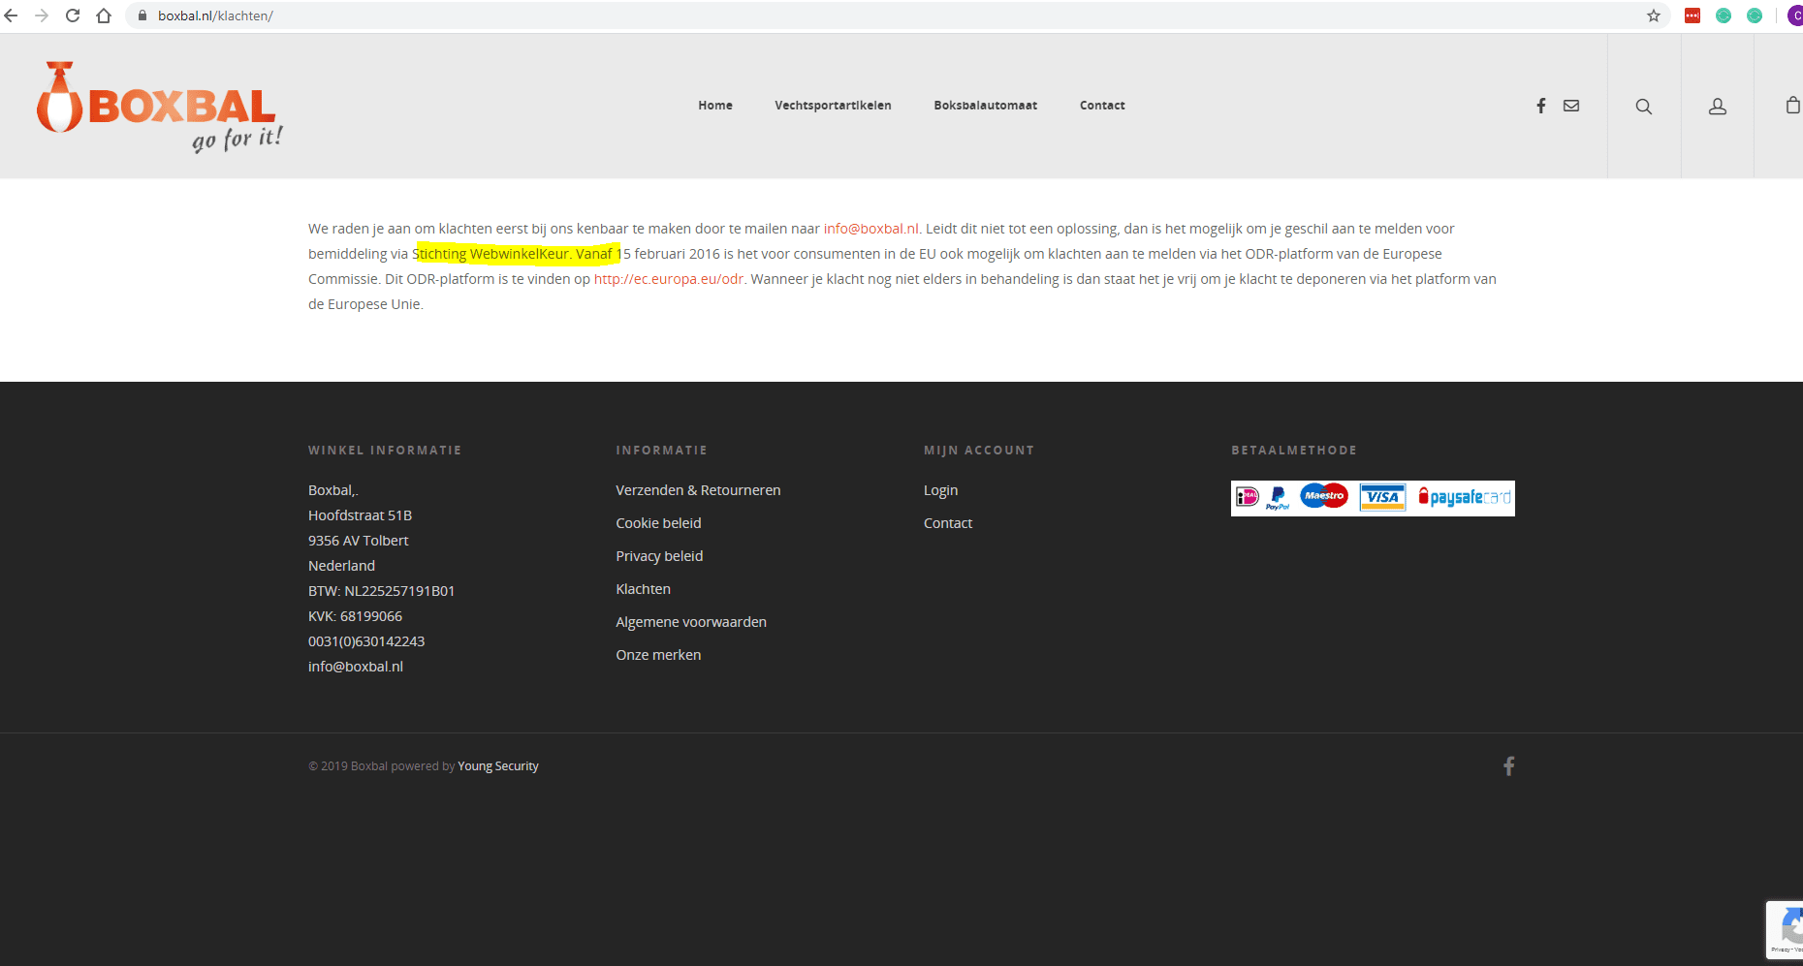
Task: Open the http://ec.europa.eu/odr link
Action: tap(669, 279)
